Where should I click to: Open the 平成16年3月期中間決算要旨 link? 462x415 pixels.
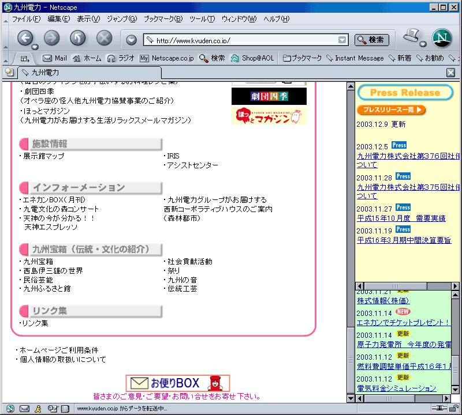404,240
